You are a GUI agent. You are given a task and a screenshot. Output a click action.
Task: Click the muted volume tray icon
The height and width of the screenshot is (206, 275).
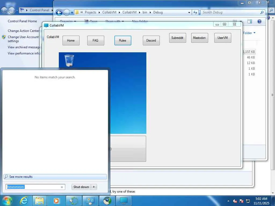coord(235,201)
